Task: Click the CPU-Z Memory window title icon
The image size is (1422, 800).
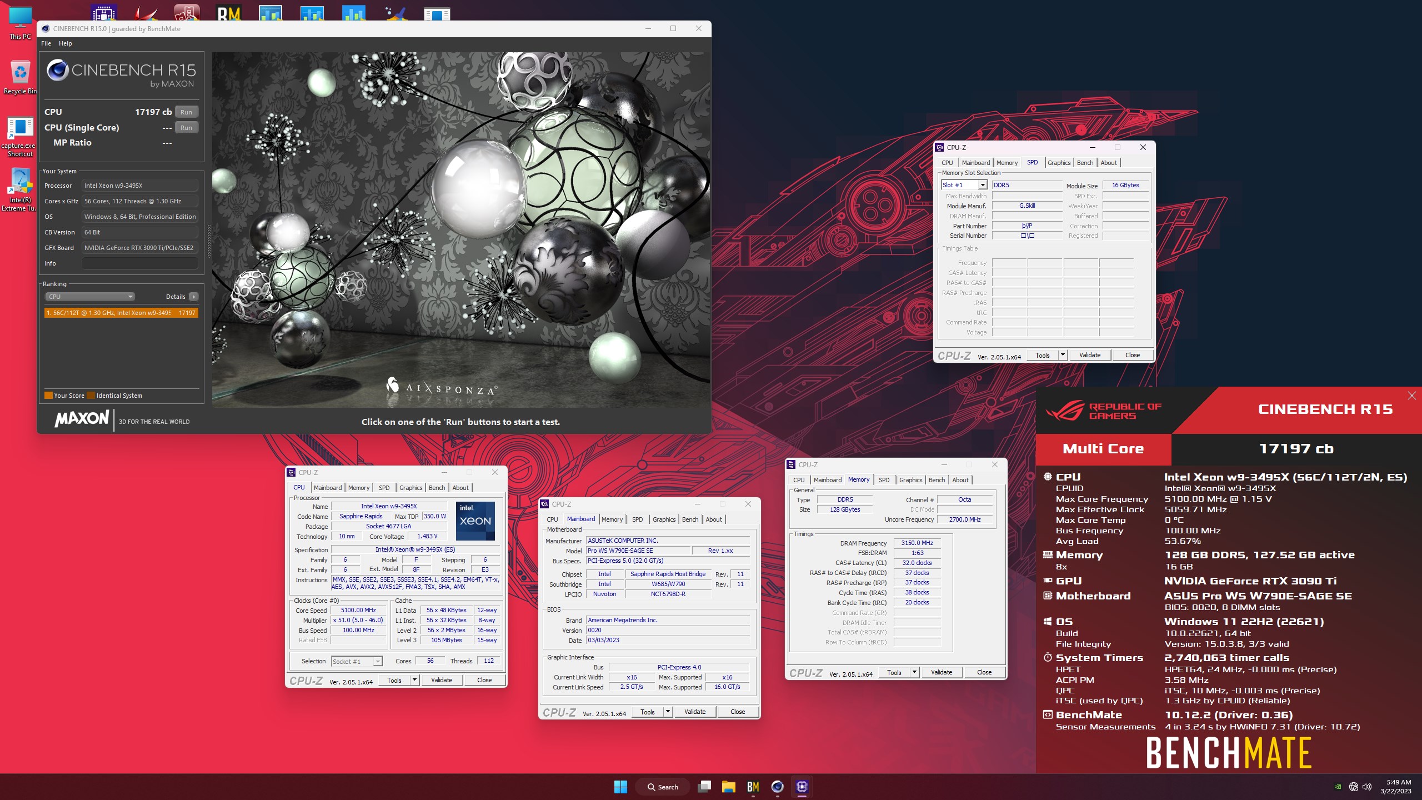Action: [x=792, y=464]
